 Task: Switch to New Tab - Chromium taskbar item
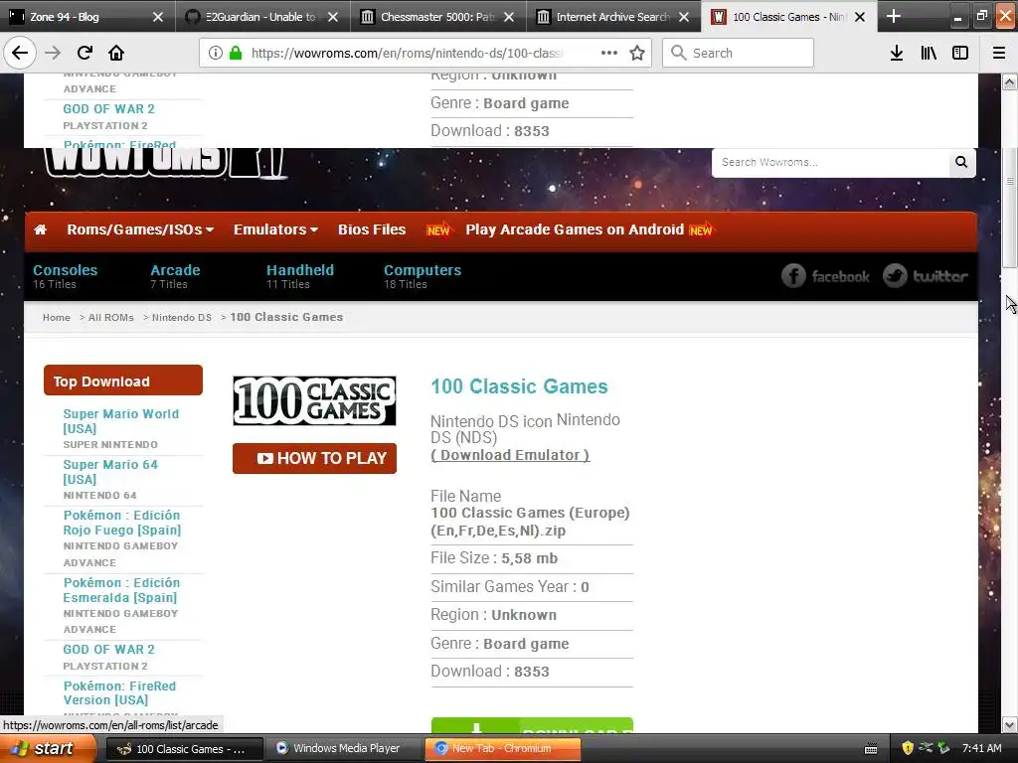click(502, 749)
